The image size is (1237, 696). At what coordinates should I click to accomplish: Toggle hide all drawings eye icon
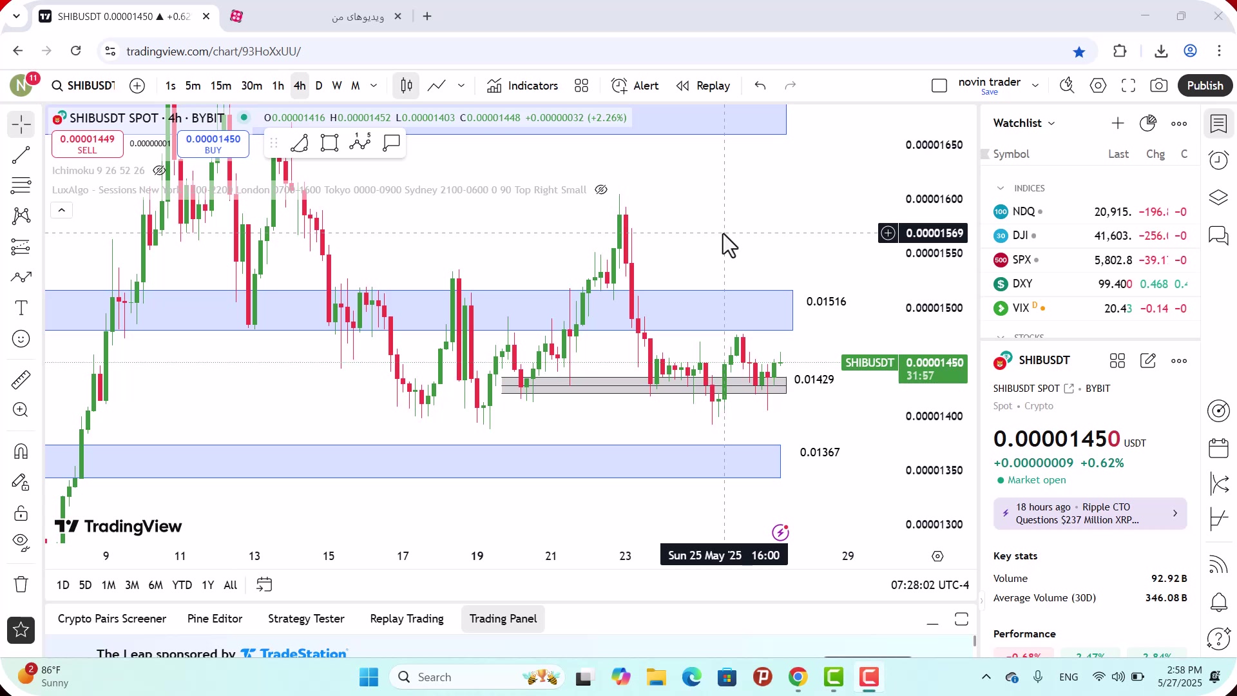click(x=21, y=543)
